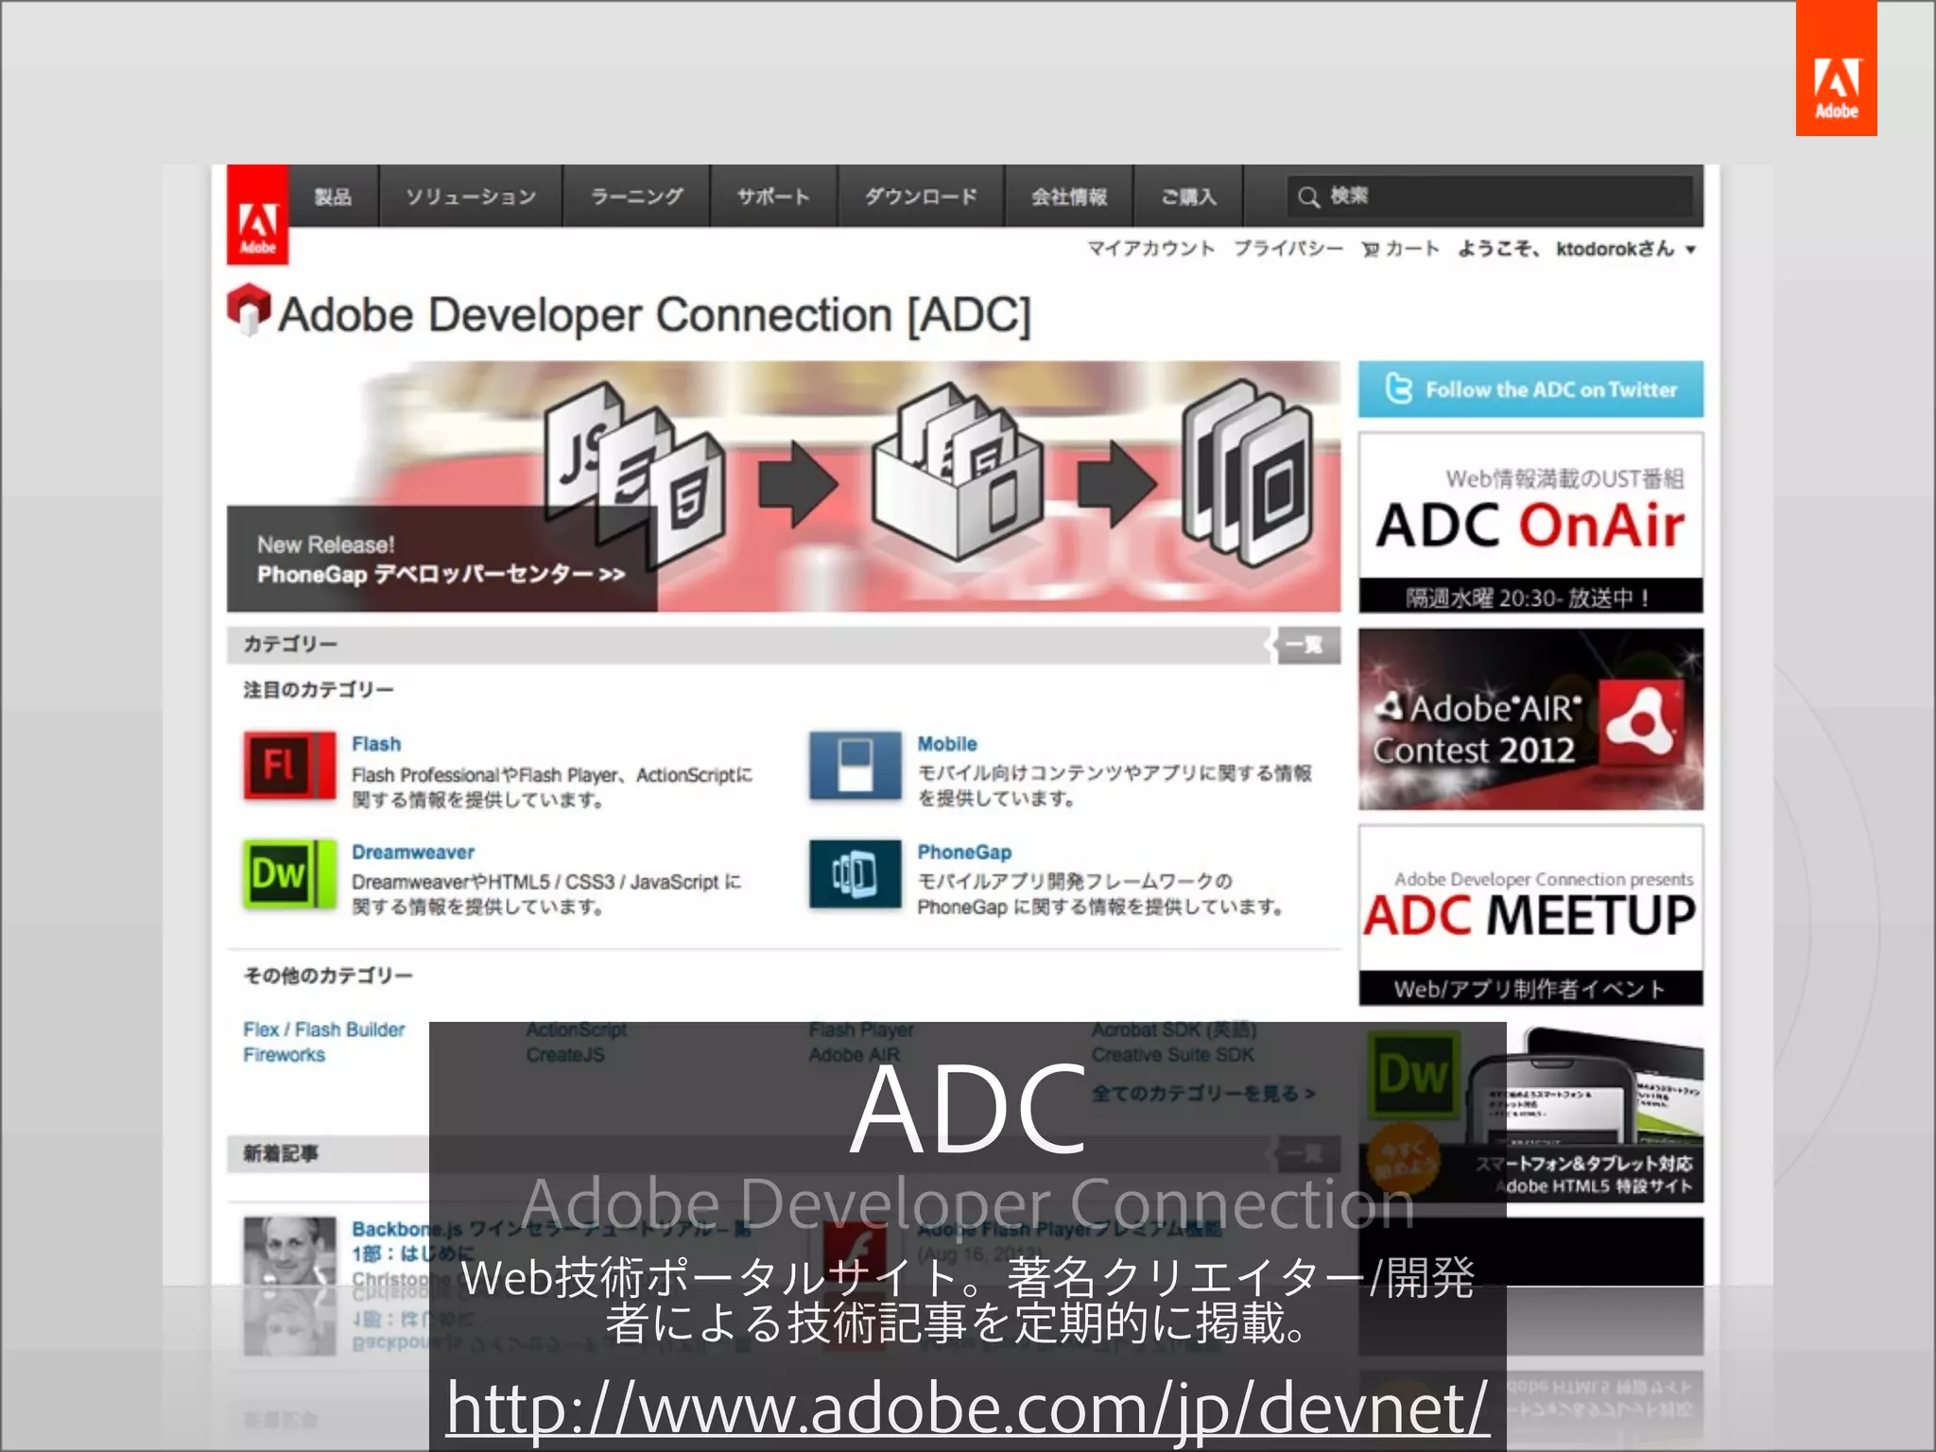Click into the 検索 search field
Screen dimensions: 1936x1452
pos(1490,197)
